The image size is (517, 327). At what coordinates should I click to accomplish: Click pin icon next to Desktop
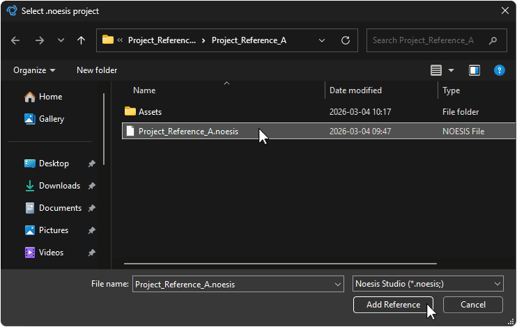92,163
